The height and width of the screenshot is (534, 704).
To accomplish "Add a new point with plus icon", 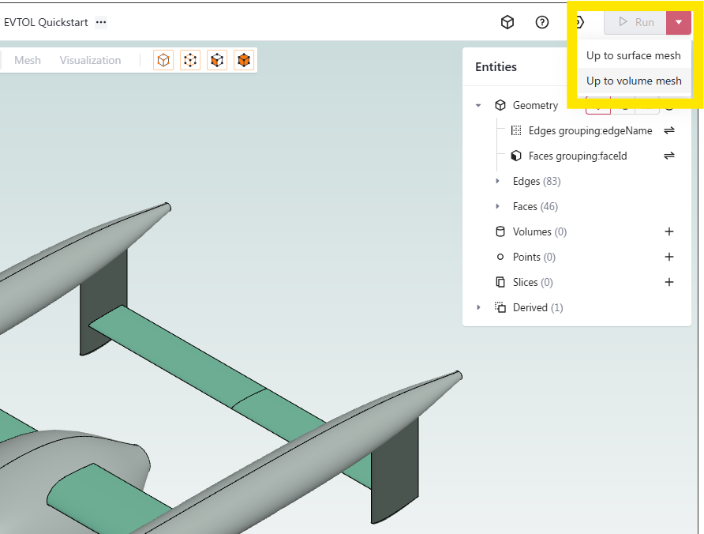I will click(x=669, y=257).
